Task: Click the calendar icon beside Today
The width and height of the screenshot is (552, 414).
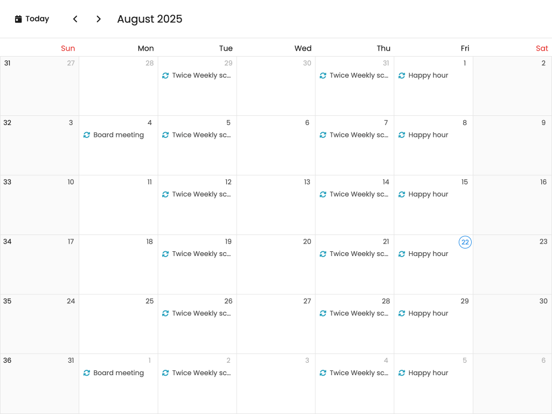Action: pyautogui.click(x=18, y=19)
